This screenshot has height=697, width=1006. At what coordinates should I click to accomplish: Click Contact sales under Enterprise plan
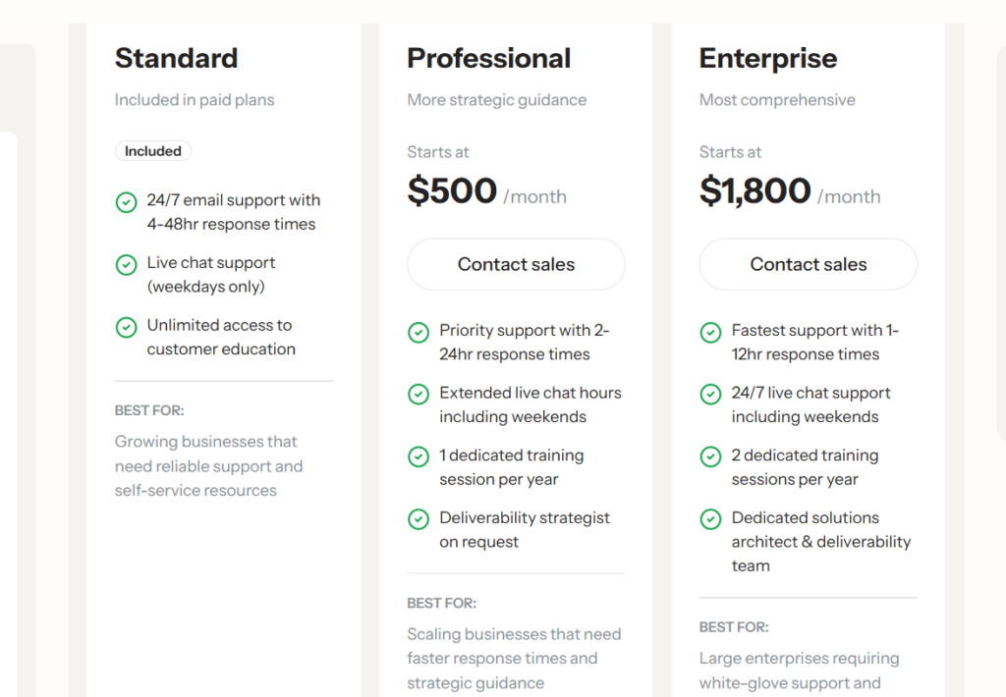coord(808,264)
